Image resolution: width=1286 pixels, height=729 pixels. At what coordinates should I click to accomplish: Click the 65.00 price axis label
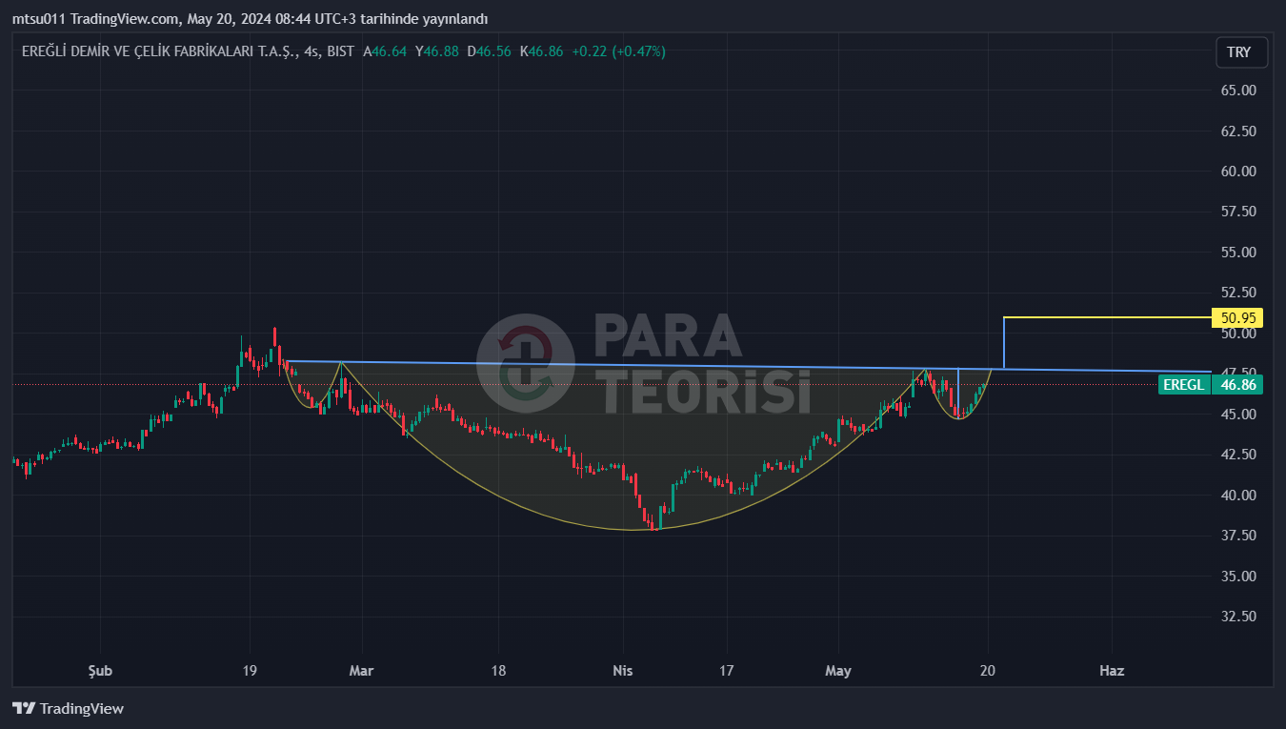click(1238, 91)
